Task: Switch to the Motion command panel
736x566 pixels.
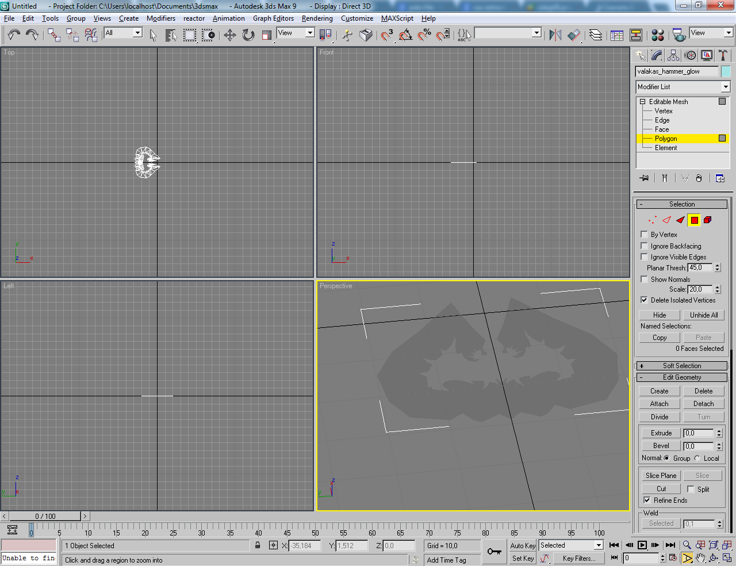Action: pos(690,55)
